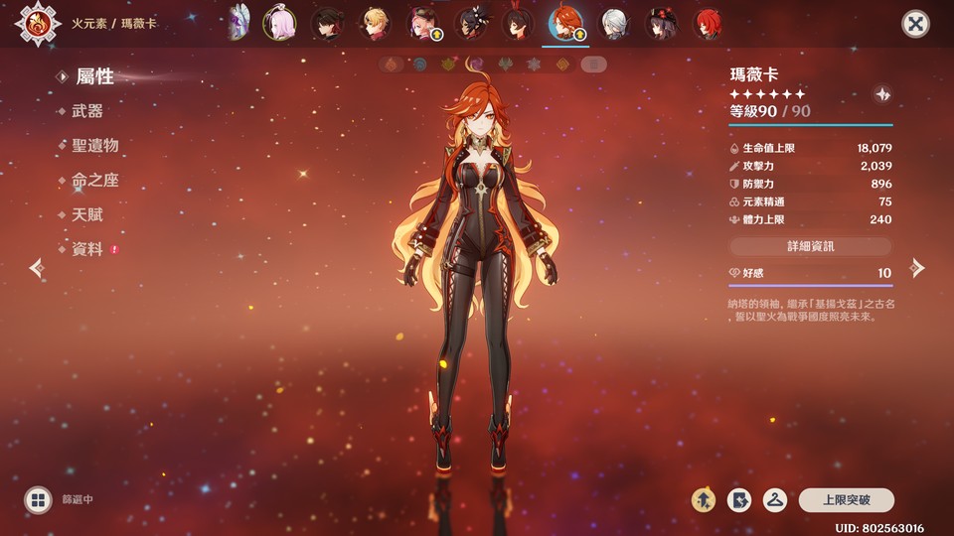Toggle the snowflake Cryo element filter
This screenshot has width=954, height=536.
pyautogui.click(x=535, y=65)
